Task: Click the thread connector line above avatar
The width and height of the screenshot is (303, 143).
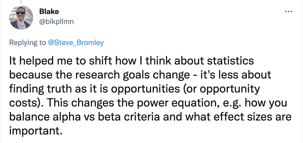Action: (21, 1)
